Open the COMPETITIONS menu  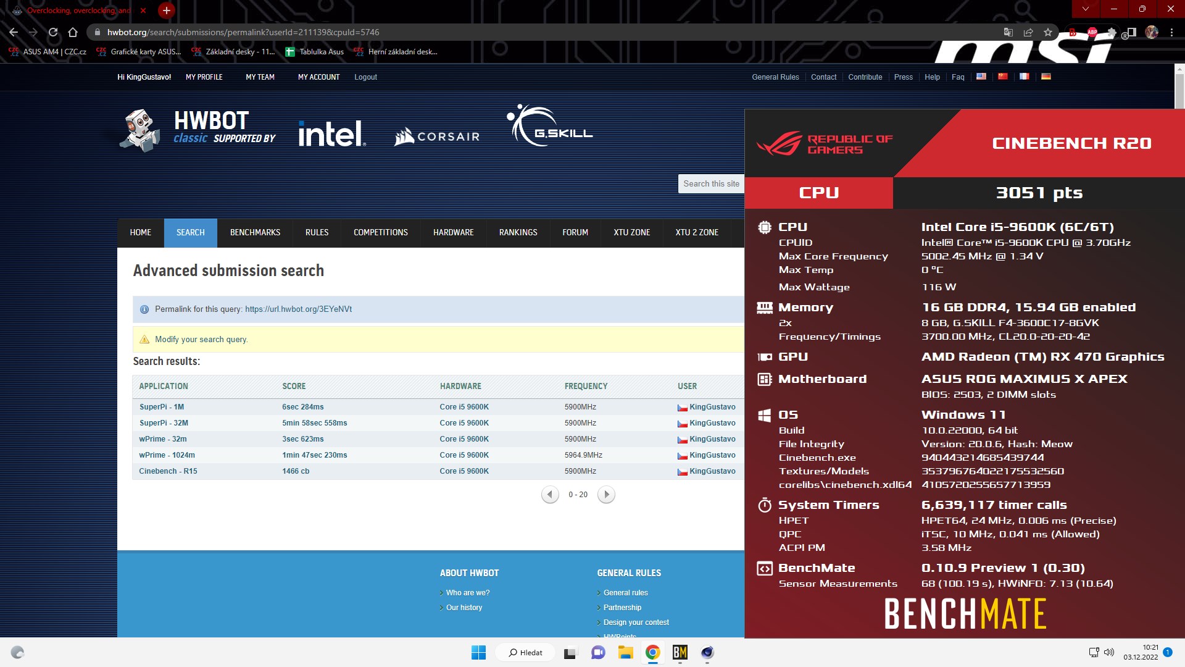381,233
